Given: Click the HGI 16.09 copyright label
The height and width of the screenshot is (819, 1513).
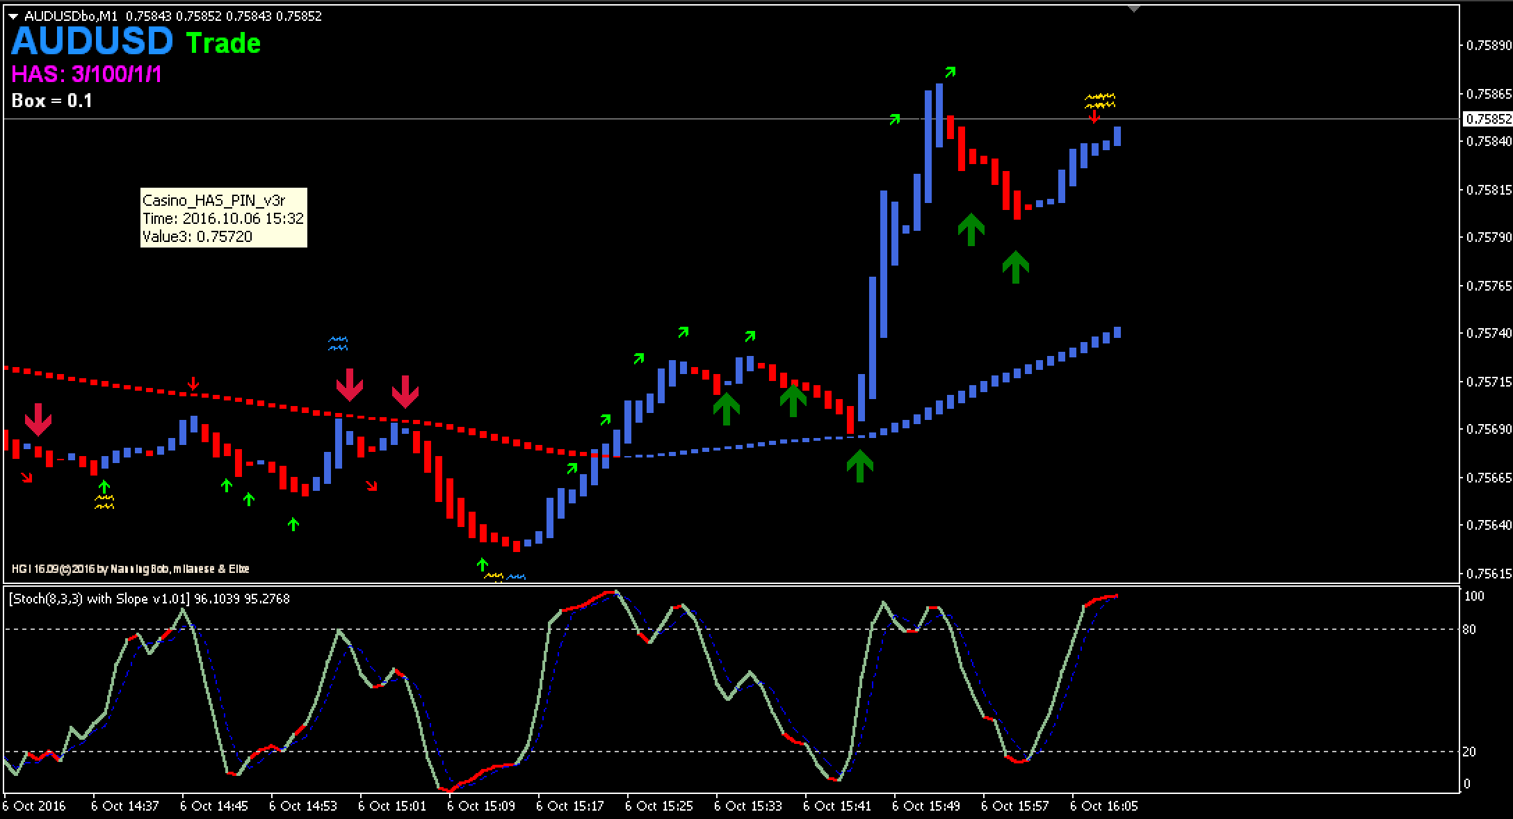Looking at the screenshot, I should tap(131, 569).
